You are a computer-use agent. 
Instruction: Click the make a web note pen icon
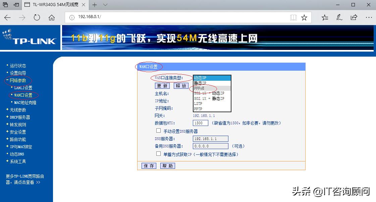coord(339,17)
